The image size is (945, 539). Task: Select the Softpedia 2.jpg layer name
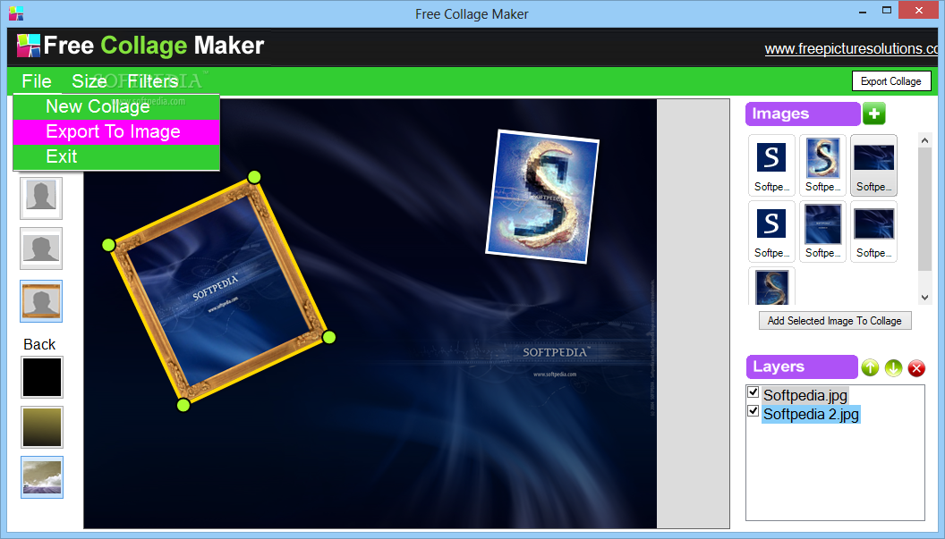pos(811,415)
